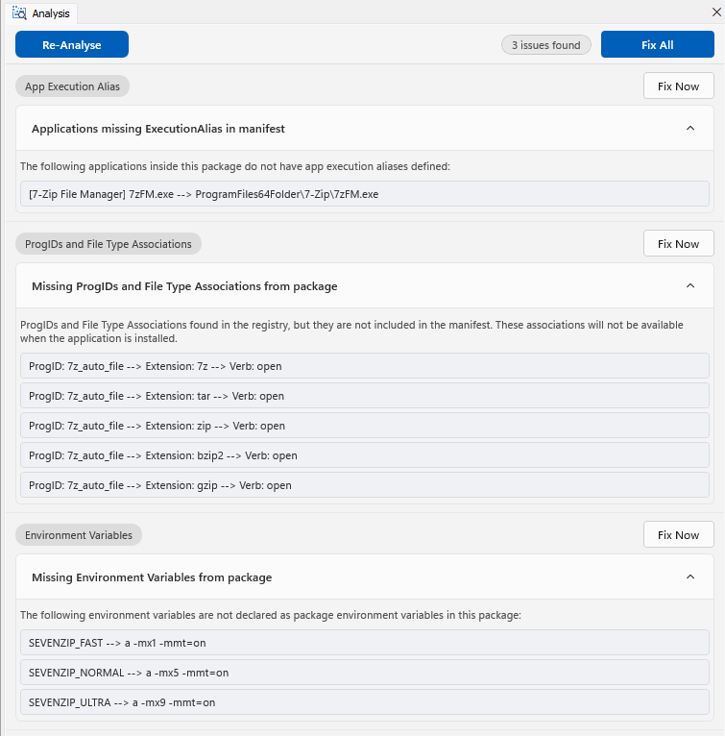Select the SEVENZIP_ULTRA variable row
The height and width of the screenshot is (736, 725).
coord(365,702)
